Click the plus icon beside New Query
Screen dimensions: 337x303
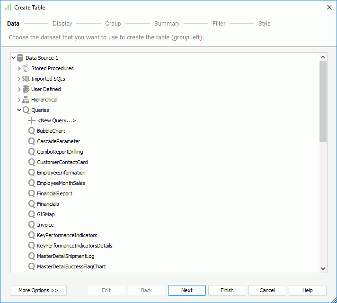32,120
